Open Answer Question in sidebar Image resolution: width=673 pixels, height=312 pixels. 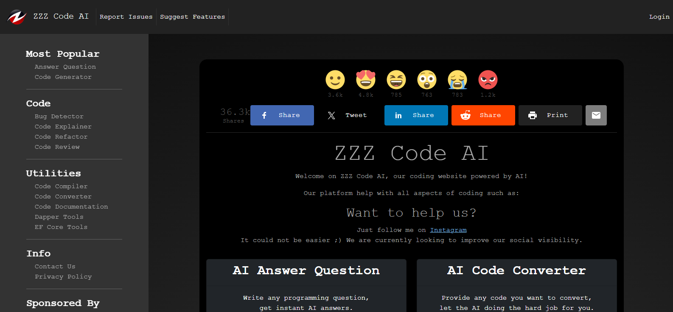pos(65,67)
